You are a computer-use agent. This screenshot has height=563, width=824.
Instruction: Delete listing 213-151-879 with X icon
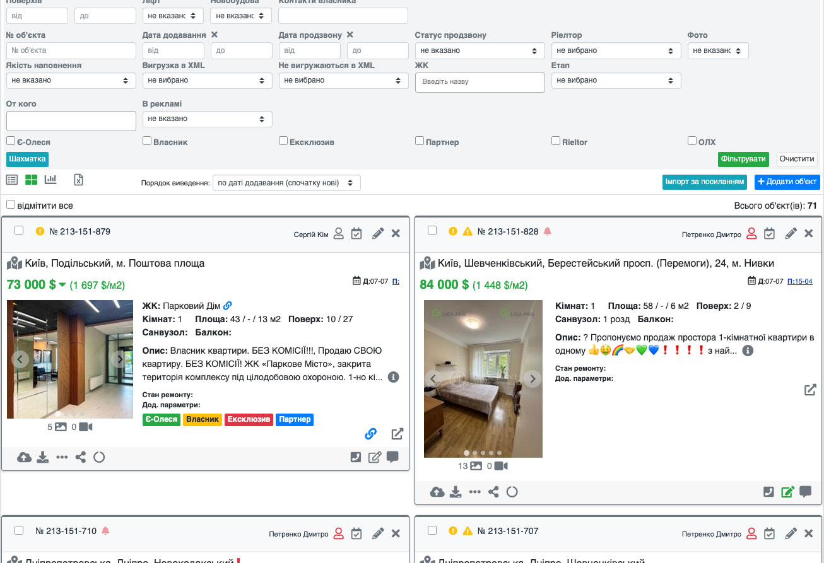pos(396,234)
